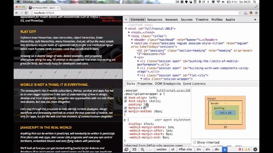
Task: Click the FLAT CITY session heading
Action: 28,31
